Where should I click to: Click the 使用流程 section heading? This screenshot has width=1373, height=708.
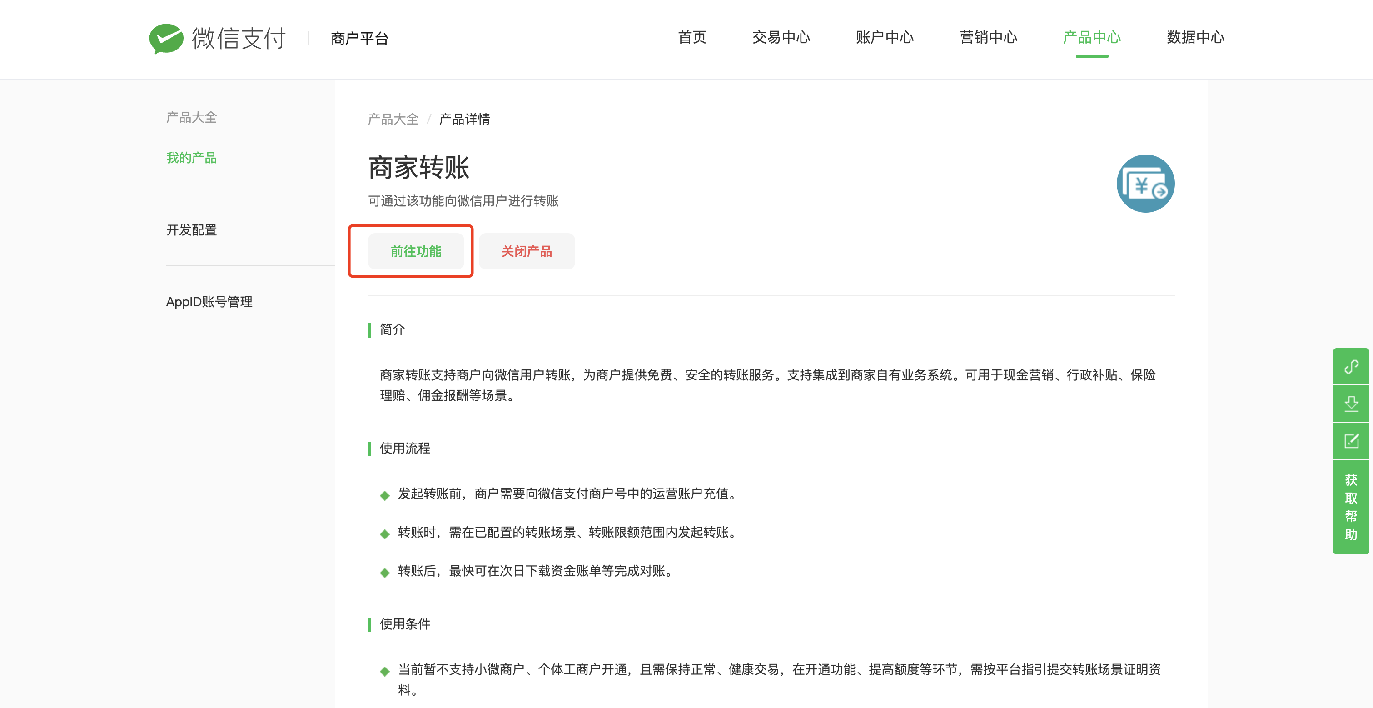point(405,449)
